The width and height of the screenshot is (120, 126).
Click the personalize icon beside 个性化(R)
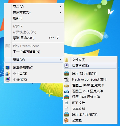pyautogui.click(x=7, y=79)
